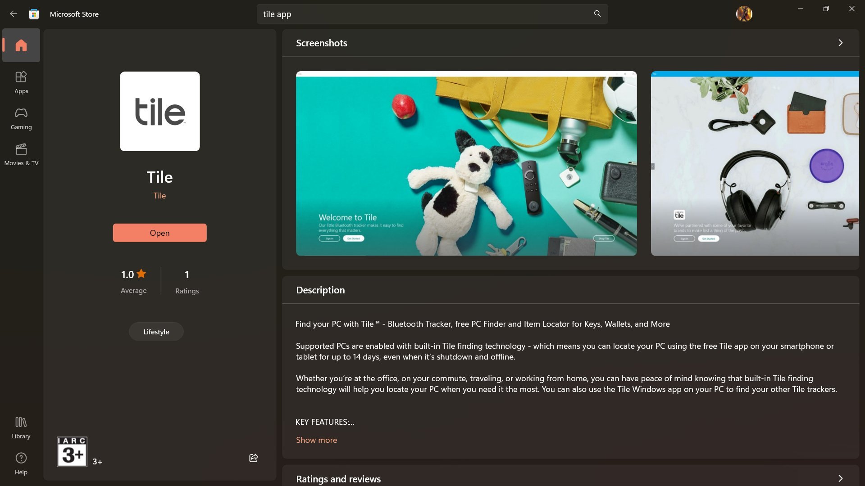Go to the Home sidebar icon

pos(21,45)
